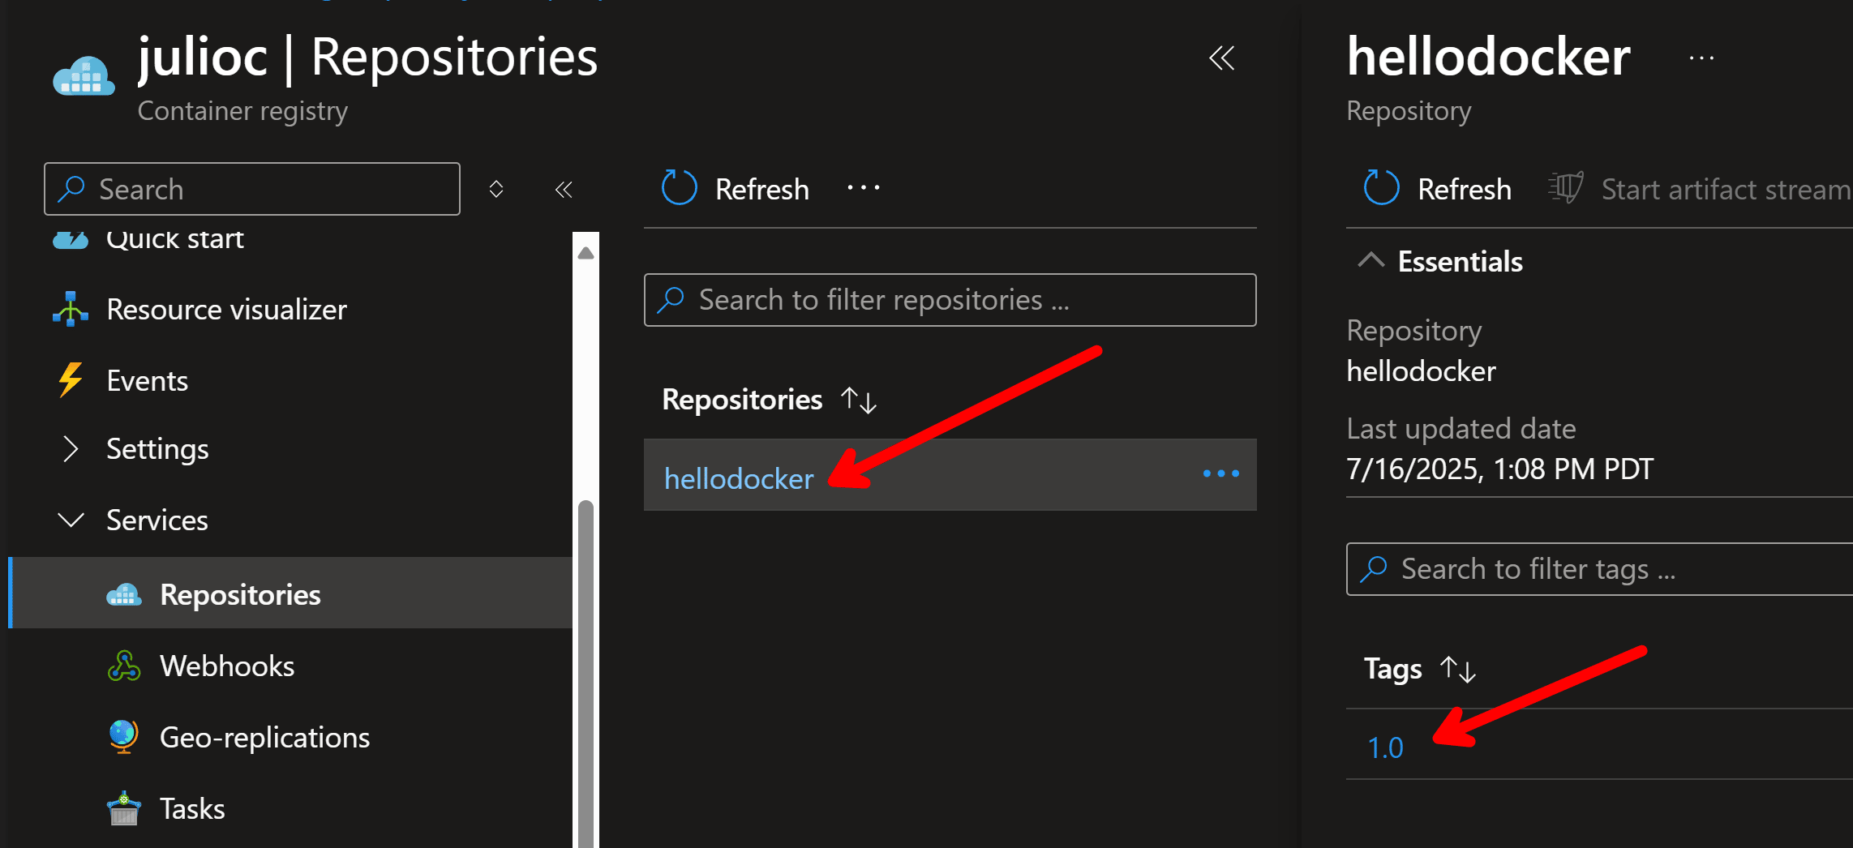Image resolution: width=1853 pixels, height=848 pixels.
Task: Click Refresh label in Repositories toolbar
Action: click(761, 189)
